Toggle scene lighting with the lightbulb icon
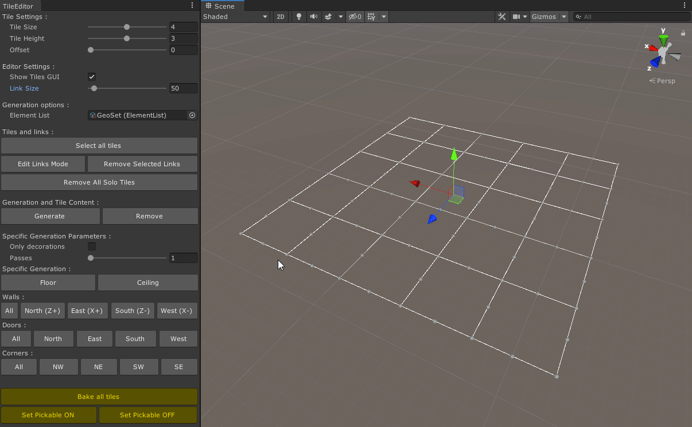692x427 pixels. pyautogui.click(x=298, y=17)
